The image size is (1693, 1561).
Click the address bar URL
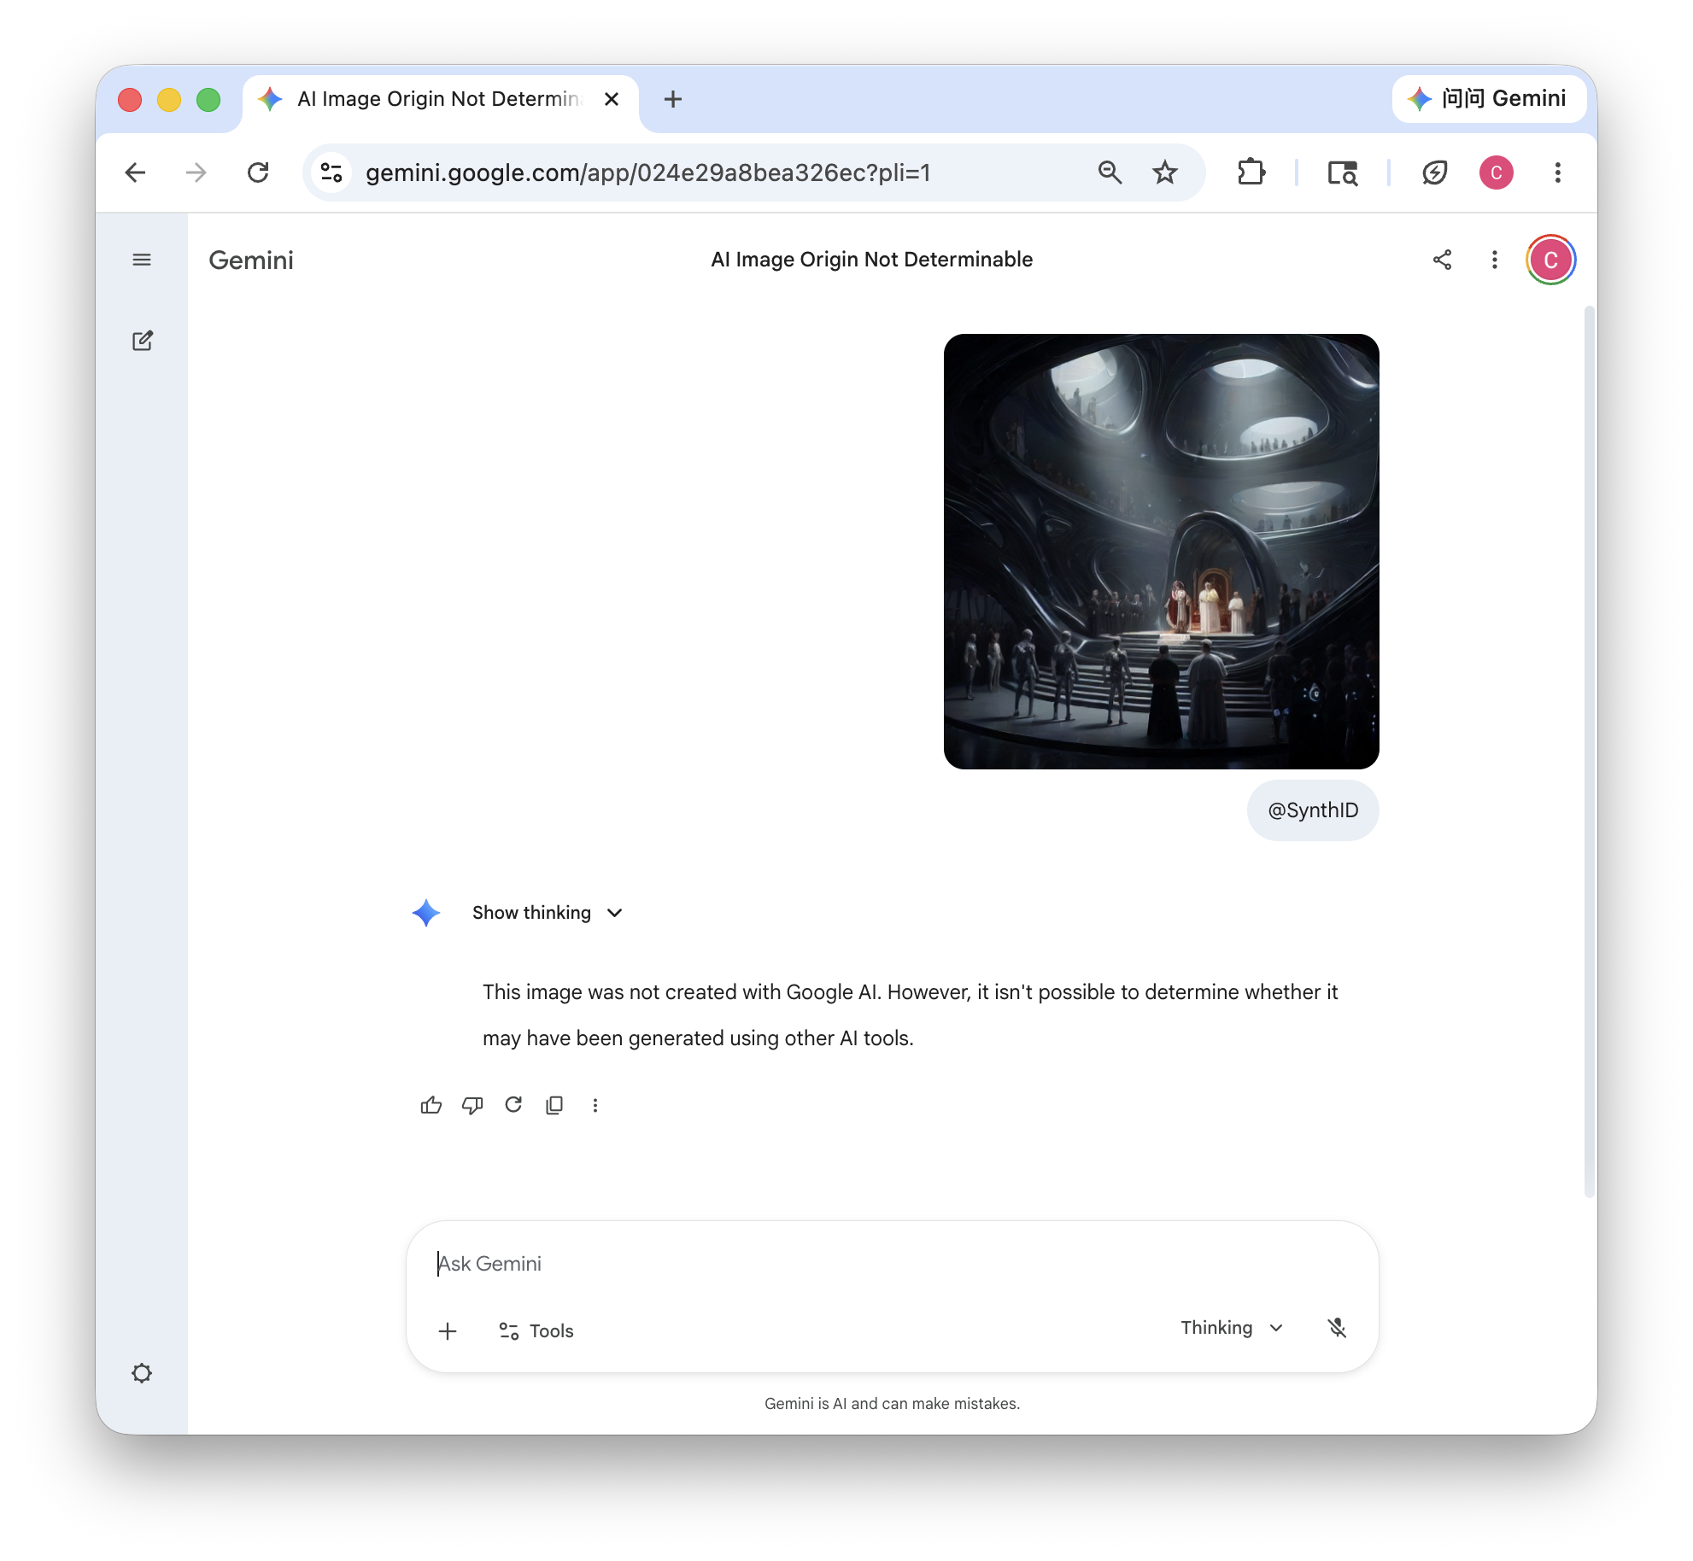coord(648,172)
